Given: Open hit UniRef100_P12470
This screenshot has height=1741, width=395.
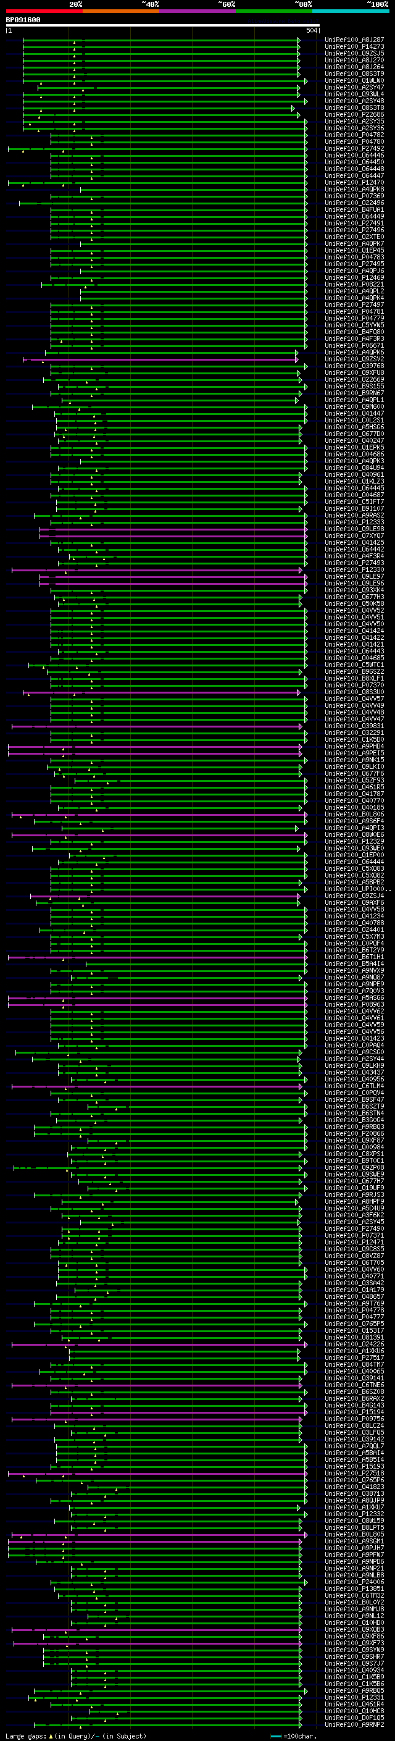Looking at the screenshot, I should point(354,182).
